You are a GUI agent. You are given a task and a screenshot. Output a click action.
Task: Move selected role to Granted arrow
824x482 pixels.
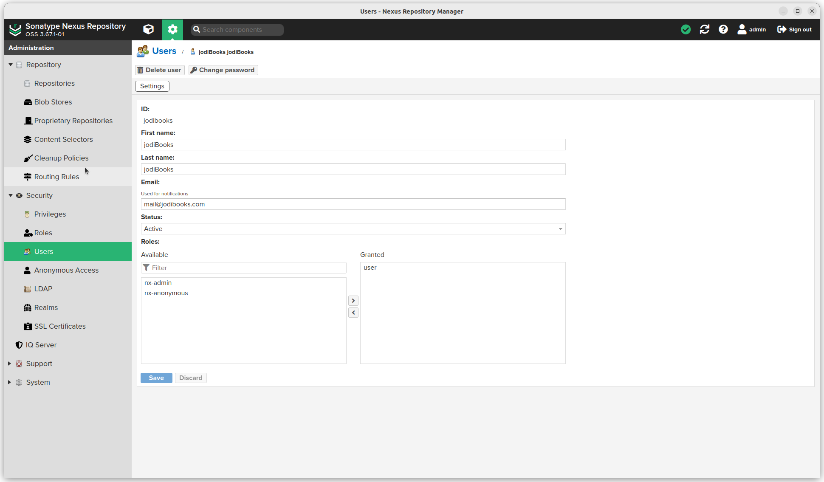pyautogui.click(x=353, y=301)
